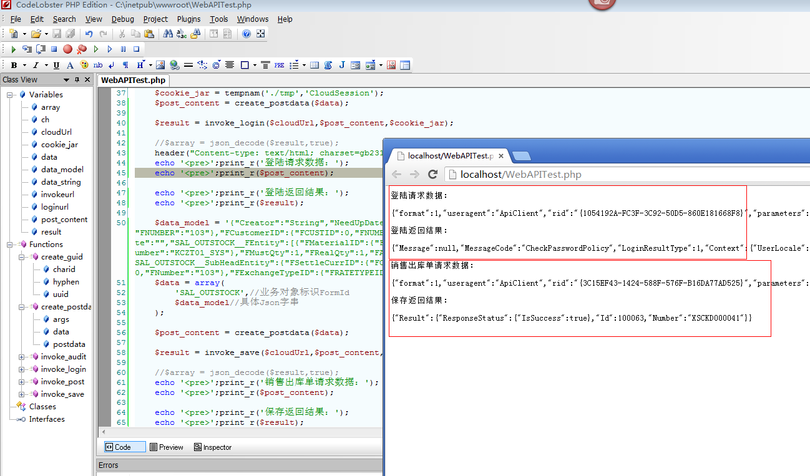Open the Plugins menu
The width and height of the screenshot is (810, 476).
(189, 19)
